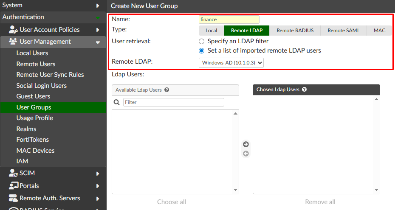Click the User Management people icon

click(13, 41)
